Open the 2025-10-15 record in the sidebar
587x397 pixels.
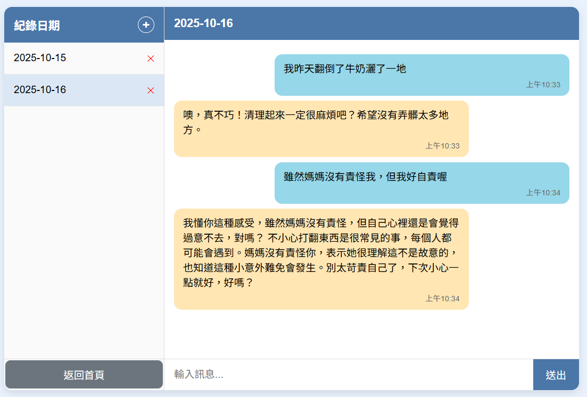(40, 58)
